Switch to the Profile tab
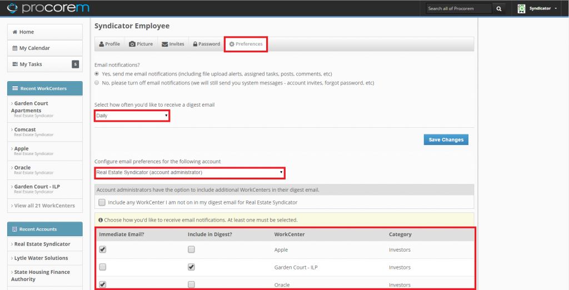The image size is (569, 290). [109, 44]
